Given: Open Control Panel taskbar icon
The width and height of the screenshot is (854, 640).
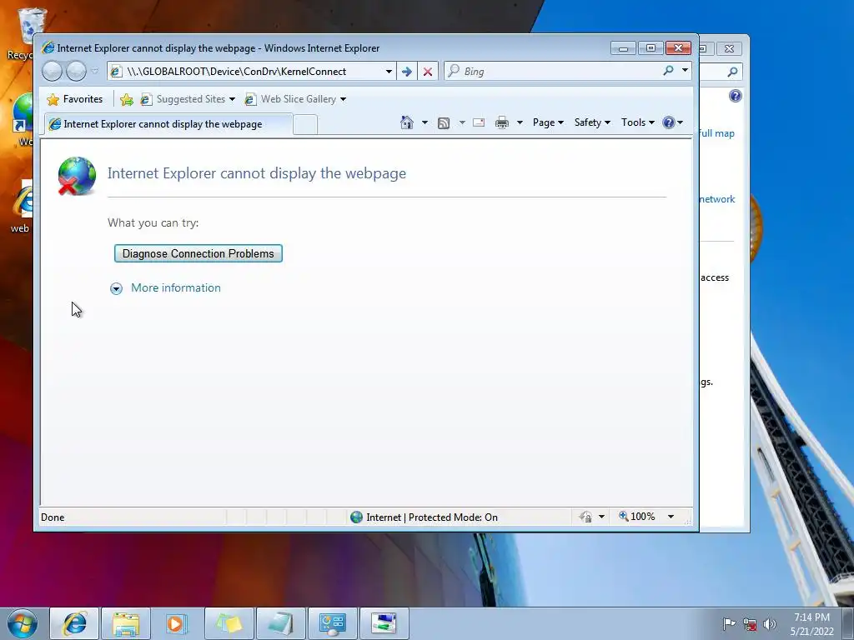Looking at the screenshot, I should [x=333, y=623].
